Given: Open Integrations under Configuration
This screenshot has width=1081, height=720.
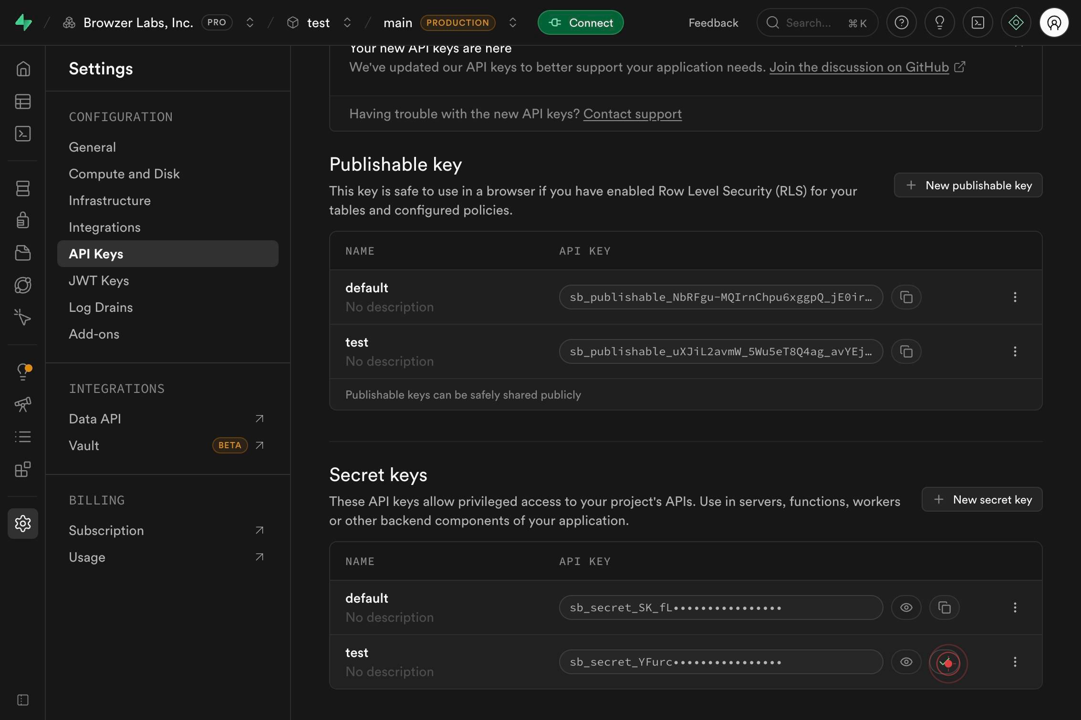Looking at the screenshot, I should tap(168, 227).
